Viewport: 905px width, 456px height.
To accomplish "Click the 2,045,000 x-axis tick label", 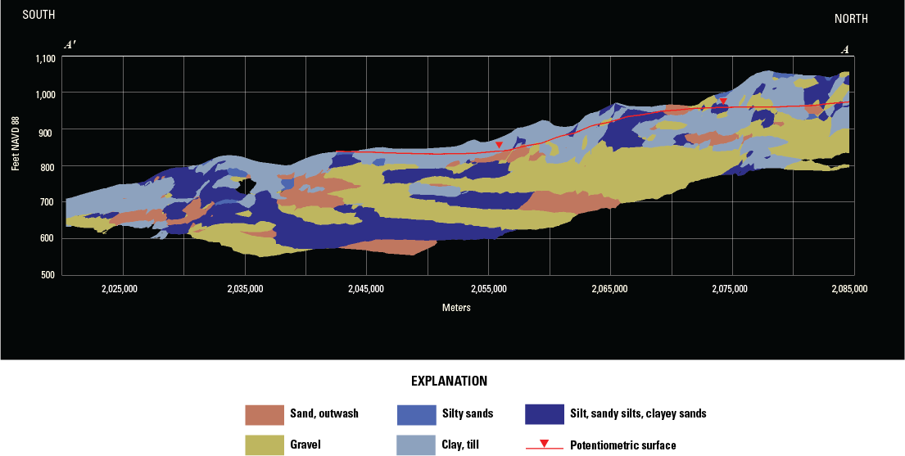I will [x=366, y=289].
